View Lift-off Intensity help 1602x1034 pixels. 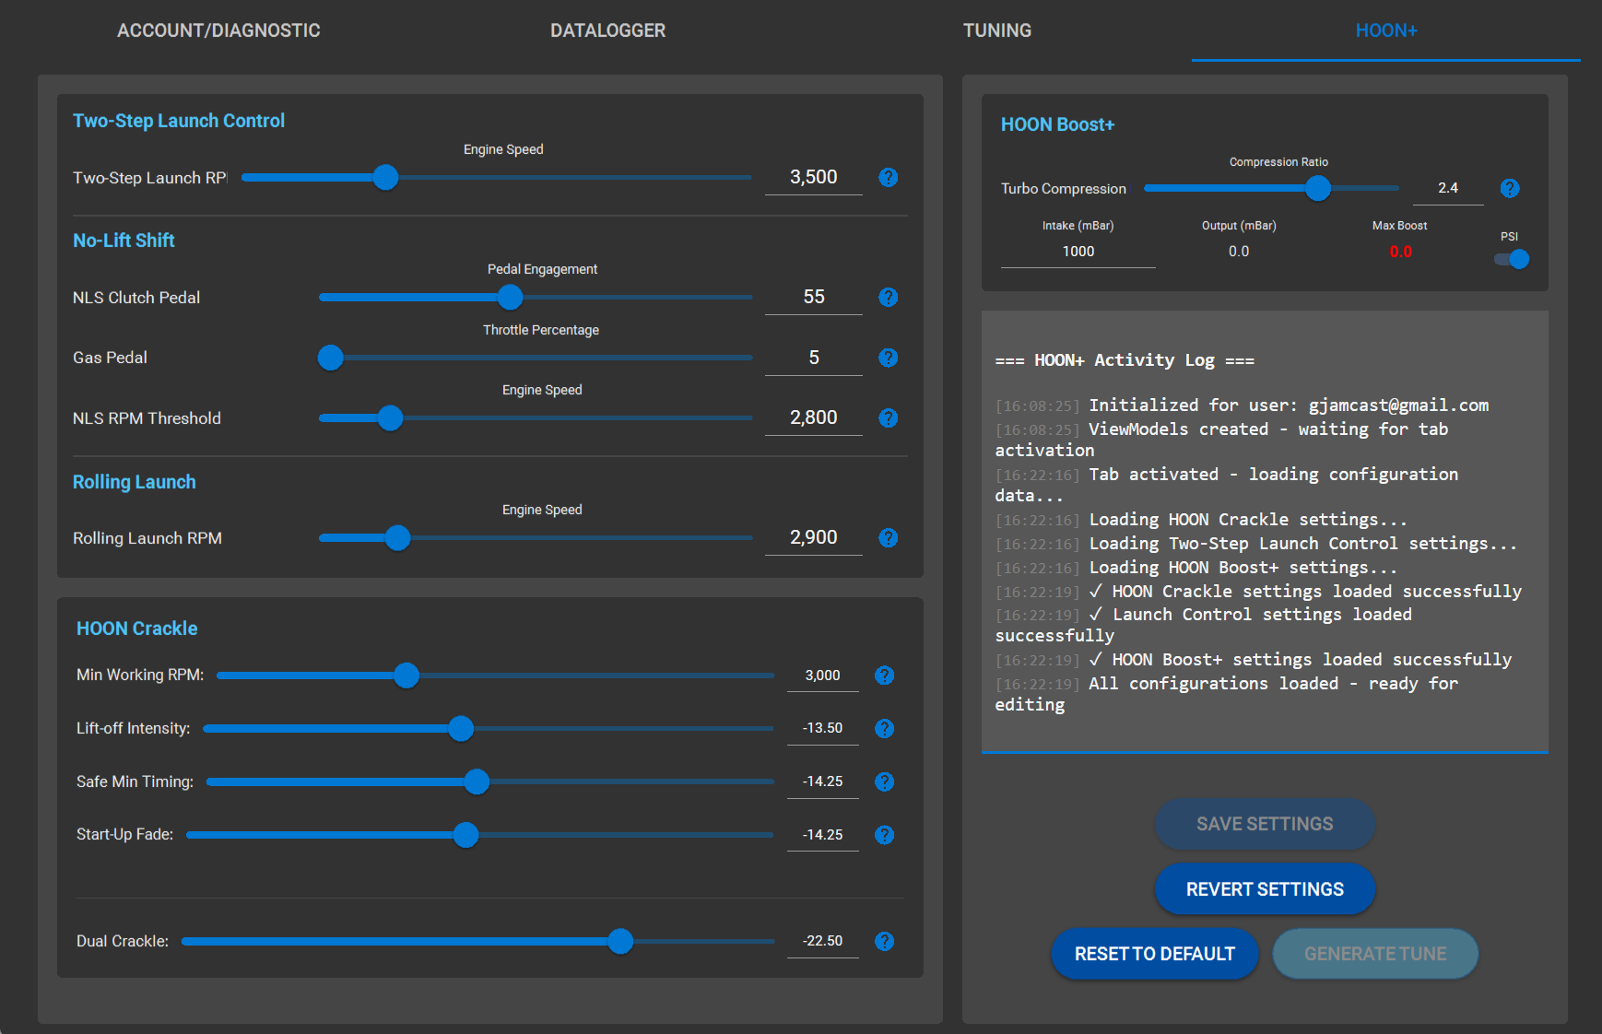pyautogui.click(x=884, y=728)
